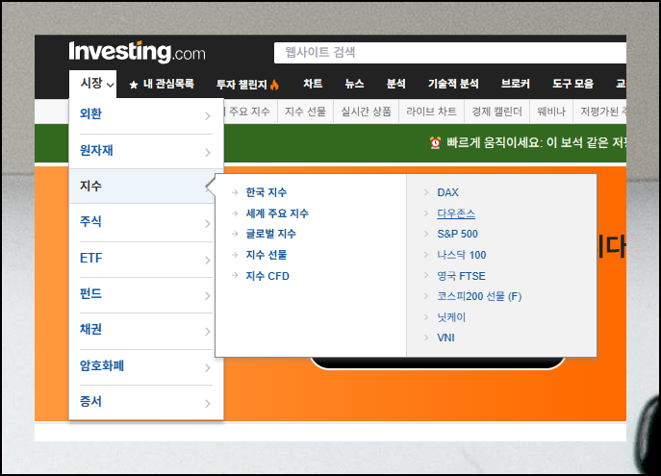Click the chevron icon before VNI
Viewport: 661px width, 476px height.
point(426,338)
